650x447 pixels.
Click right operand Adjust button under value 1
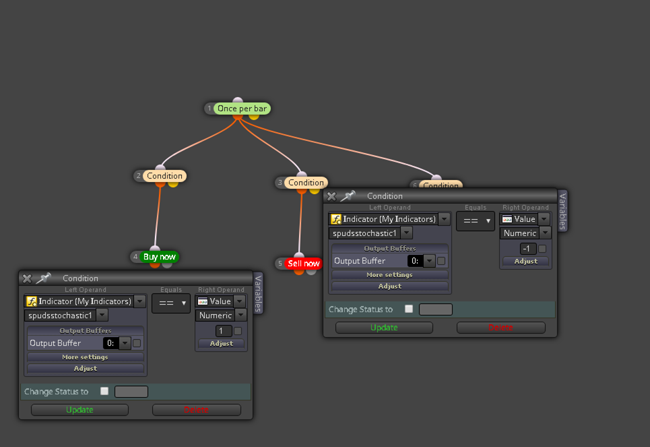click(222, 344)
